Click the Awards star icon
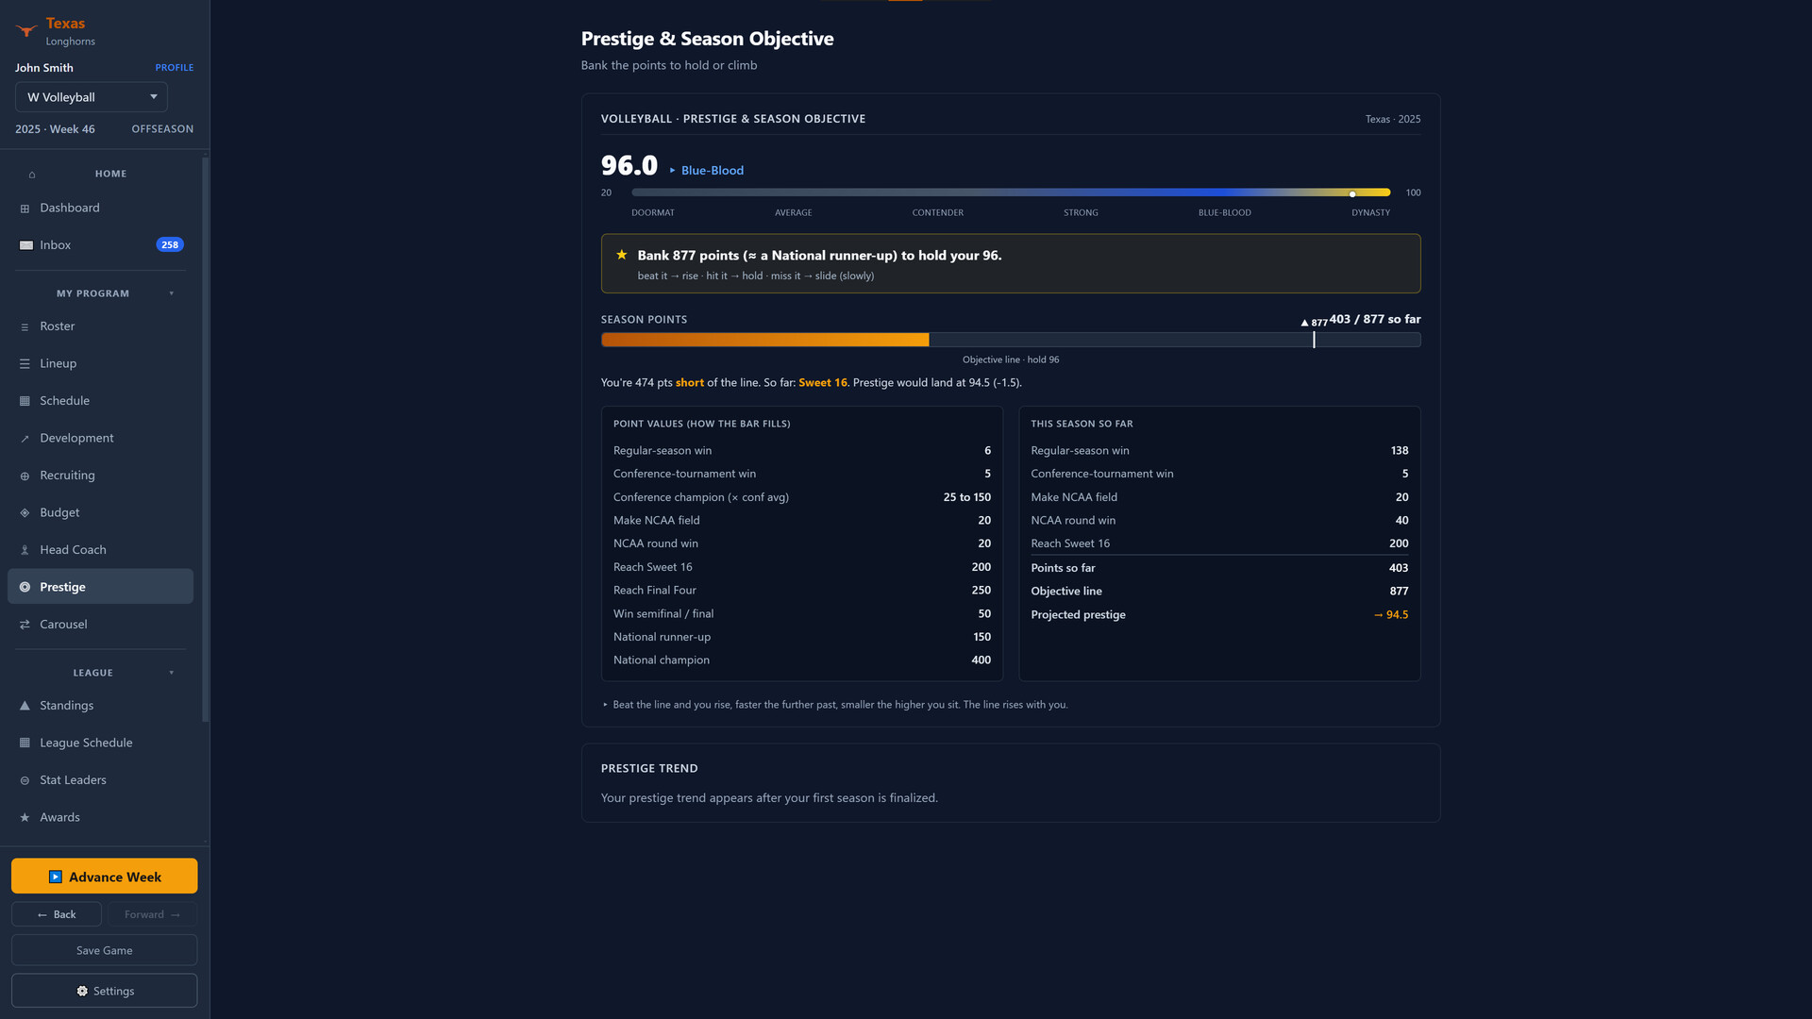This screenshot has width=1812, height=1019. click(x=25, y=818)
